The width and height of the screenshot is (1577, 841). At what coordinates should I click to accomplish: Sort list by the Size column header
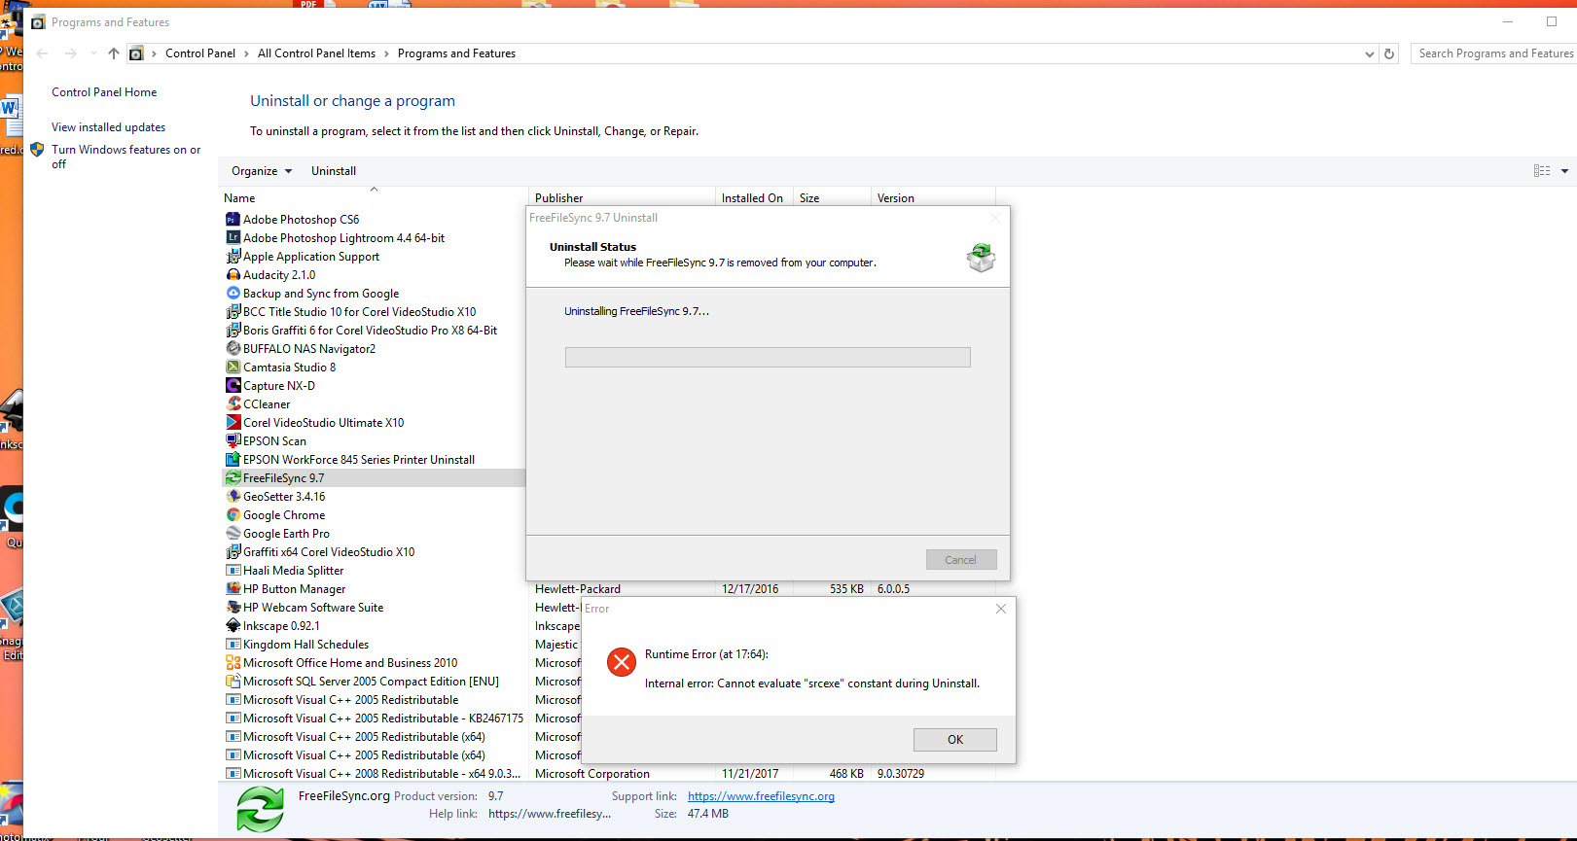coord(832,197)
